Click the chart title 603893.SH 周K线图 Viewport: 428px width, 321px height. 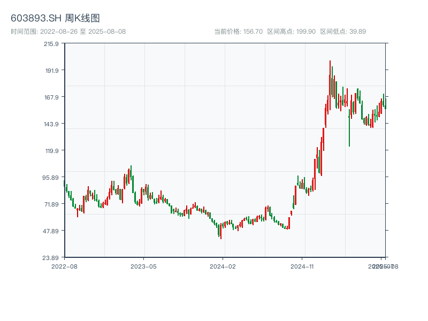click(55, 19)
